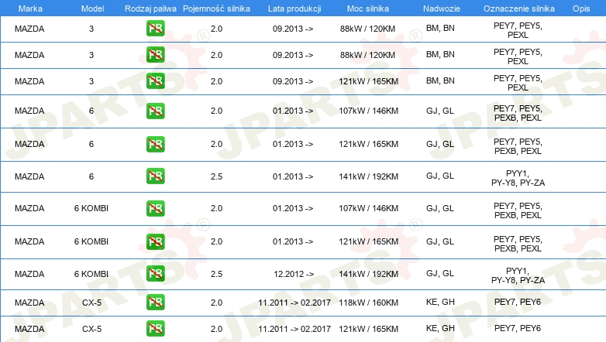Click the KE, GH body cell in the CX-5 118kW row
The width and height of the screenshot is (606, 342).
coord(440,302)
